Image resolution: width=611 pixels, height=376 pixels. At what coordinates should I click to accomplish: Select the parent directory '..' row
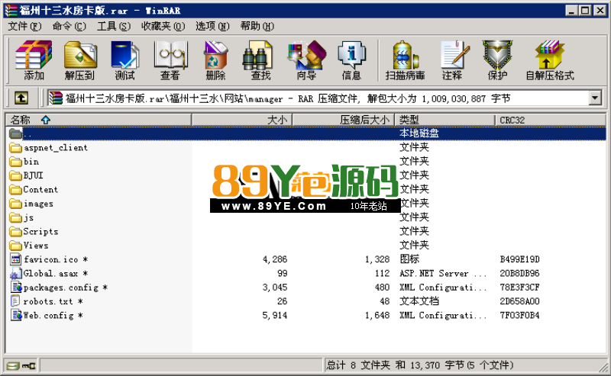pyautogui.click(x=306, y=133)
